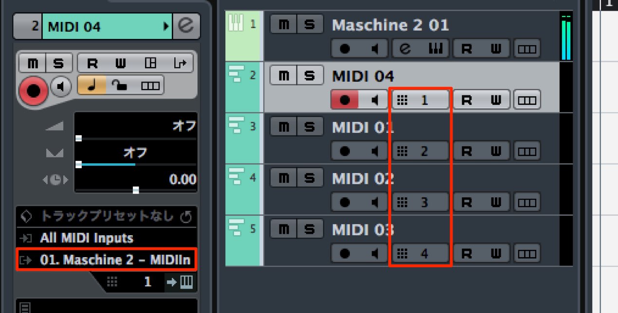Show lanes button in Inspector
The height and width of the screenshot is (313, 618).
(x=150, y=86)
